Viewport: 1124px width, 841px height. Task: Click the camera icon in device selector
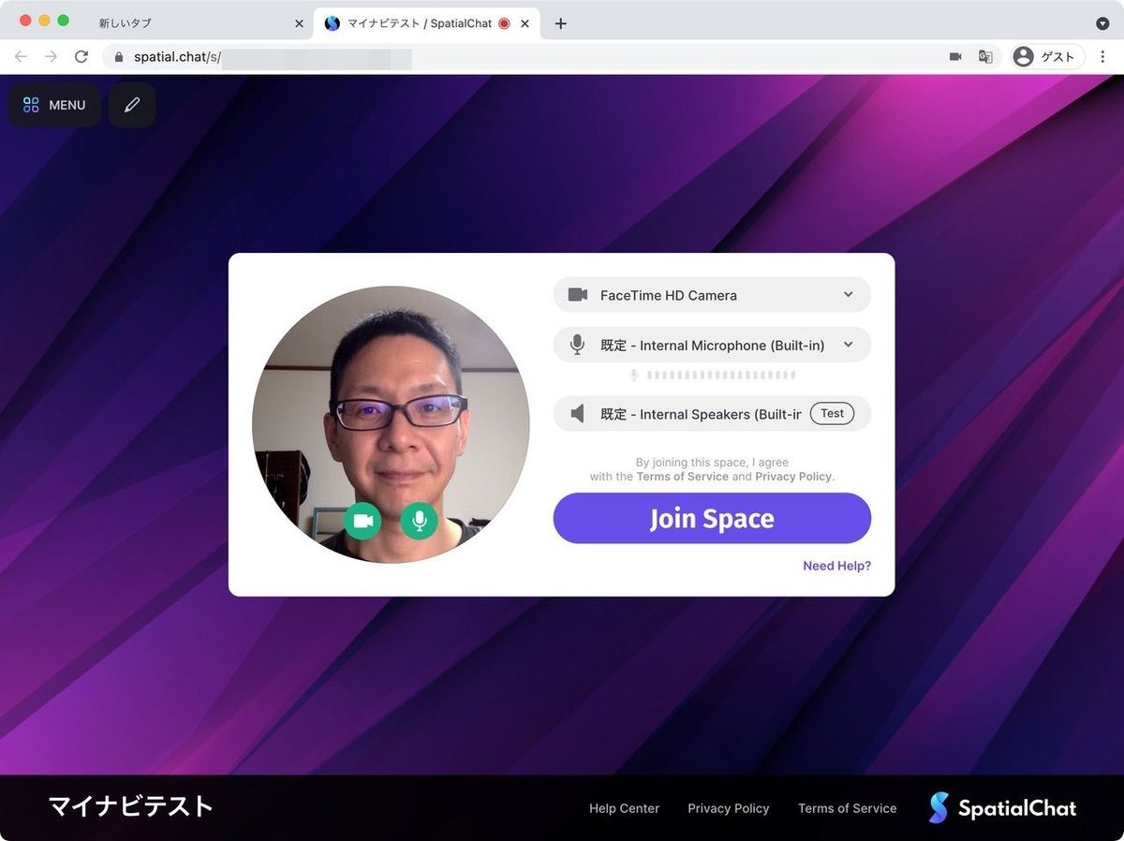coord(577,295)
